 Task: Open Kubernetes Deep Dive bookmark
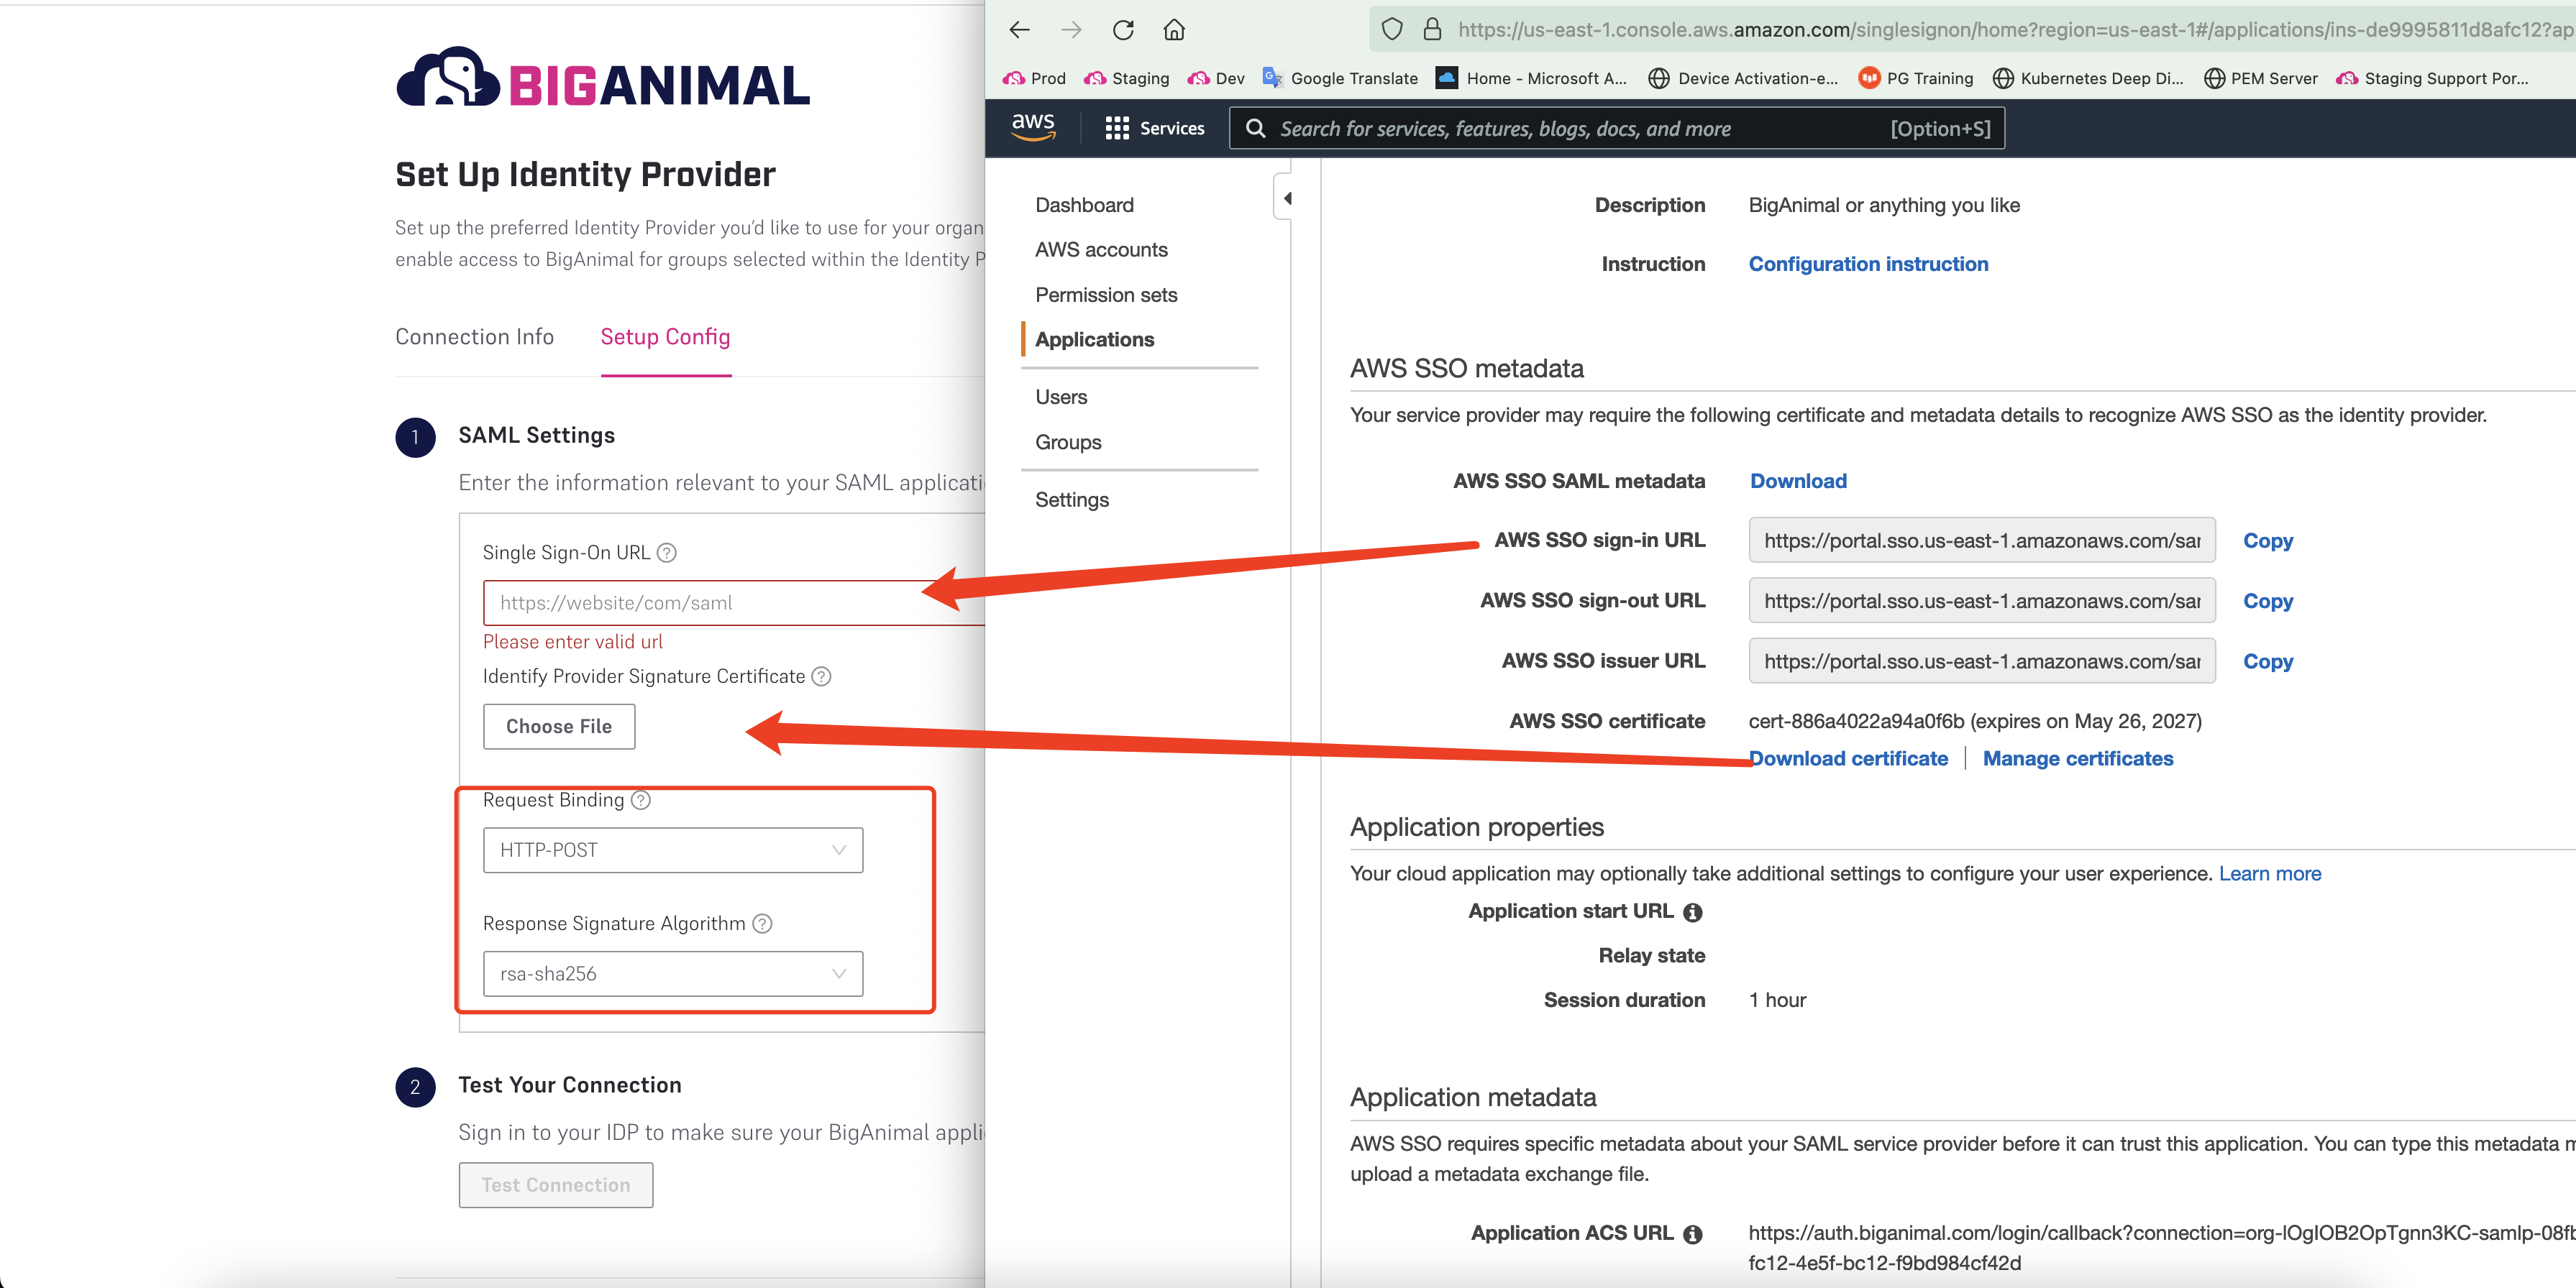[x=2088, y=78]
